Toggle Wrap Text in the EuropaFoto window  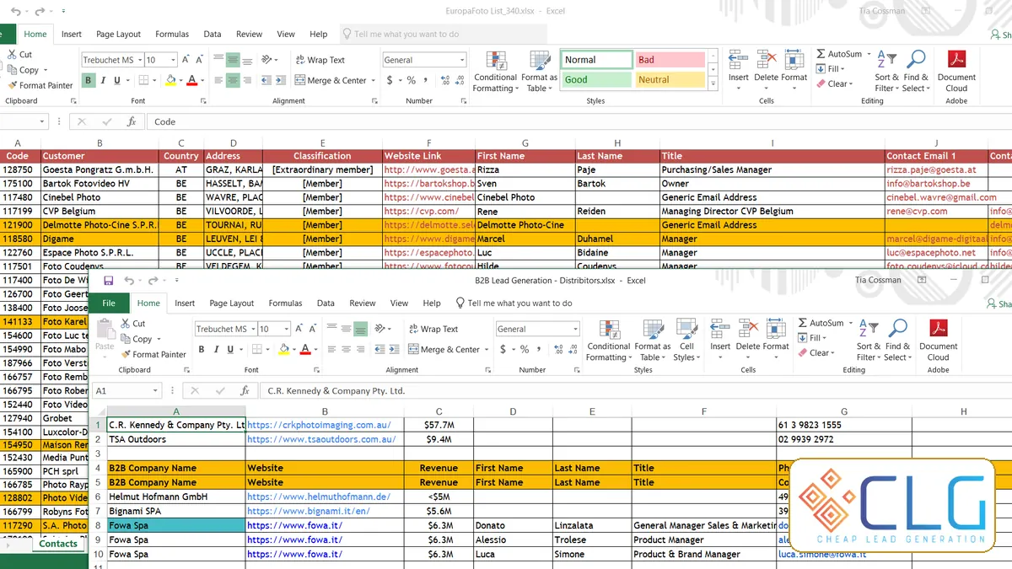[x=320, y=60]
